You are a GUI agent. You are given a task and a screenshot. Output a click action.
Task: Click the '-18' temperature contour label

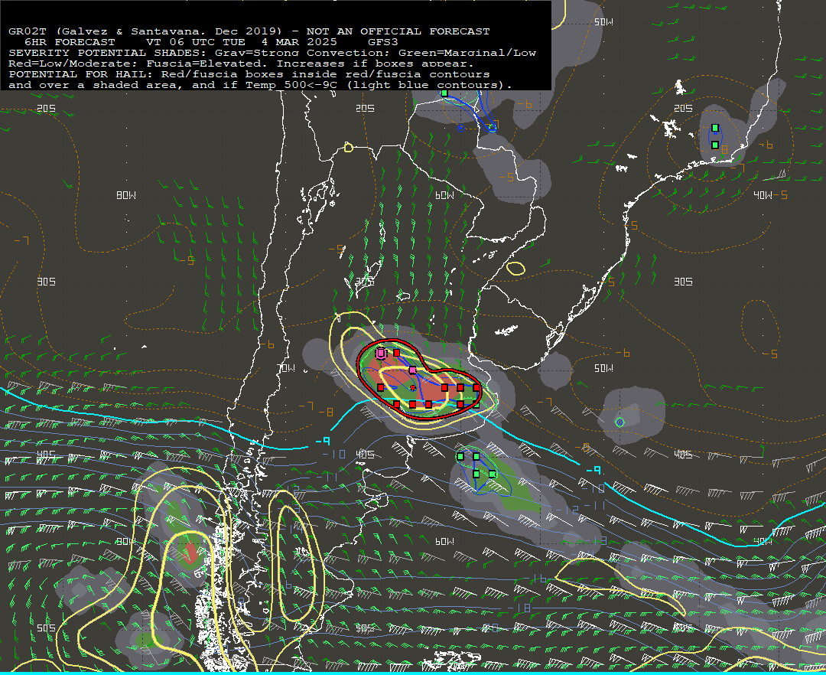520,608
